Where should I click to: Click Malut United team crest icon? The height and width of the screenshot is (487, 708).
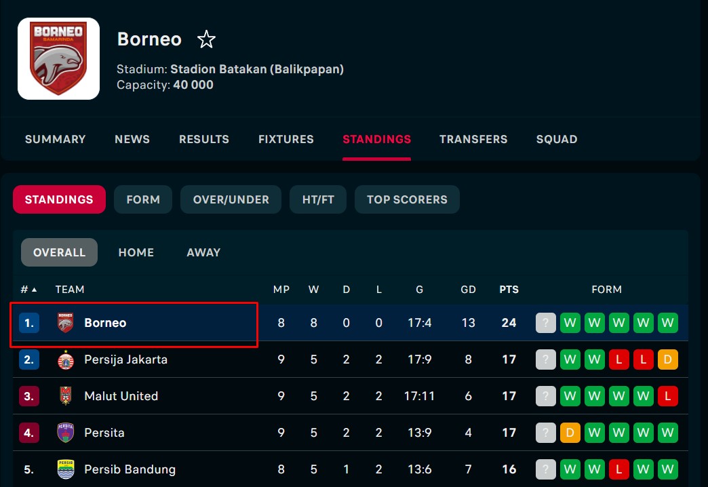pos(66,396)
